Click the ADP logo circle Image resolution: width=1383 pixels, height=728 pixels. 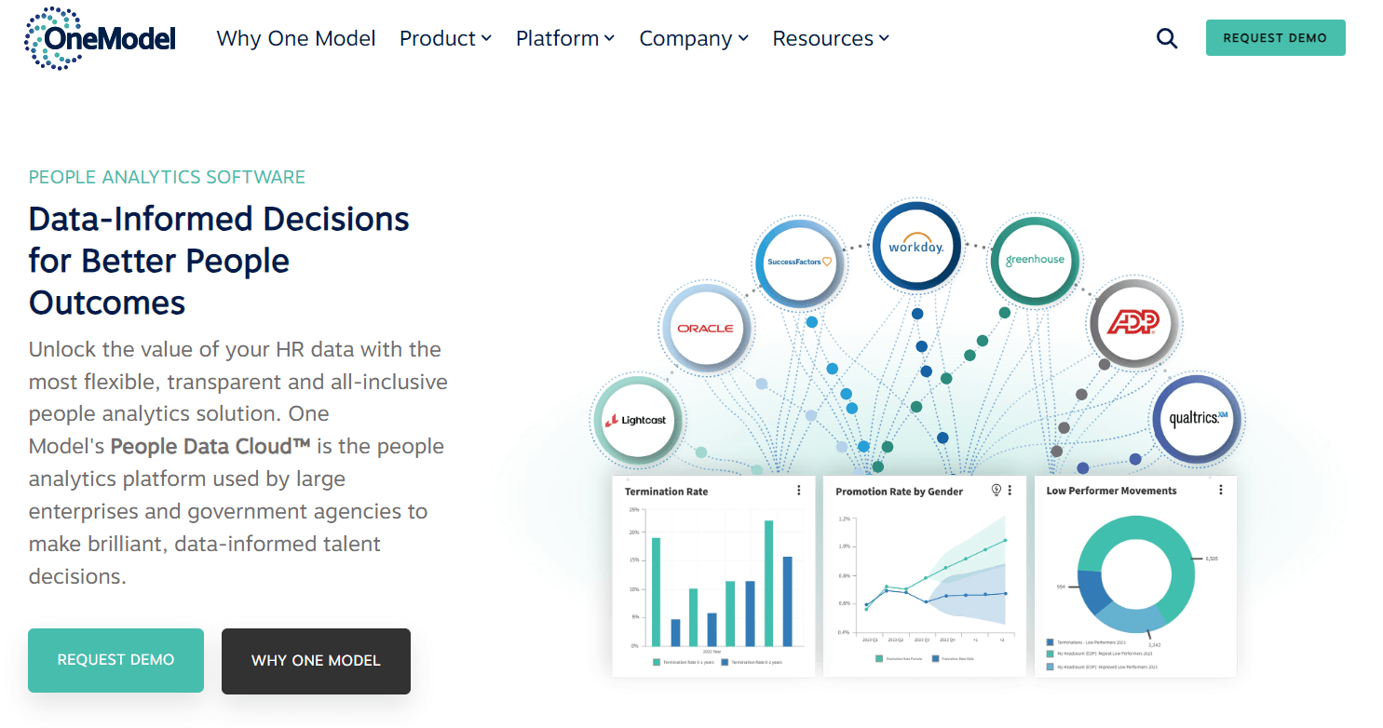[x=1134, y=323]
